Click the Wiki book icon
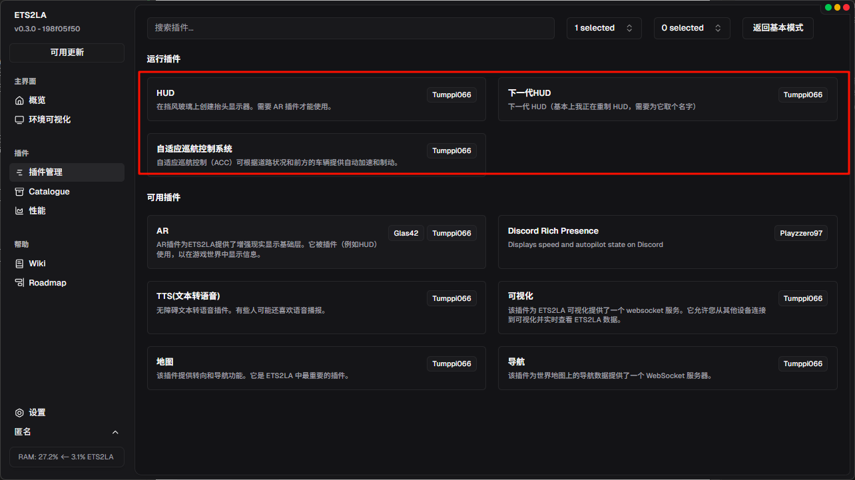Viewport: 855px width, 480px height. click(19, 264)
